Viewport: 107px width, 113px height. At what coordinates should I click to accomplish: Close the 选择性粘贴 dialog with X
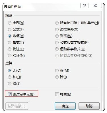point(95,5)
